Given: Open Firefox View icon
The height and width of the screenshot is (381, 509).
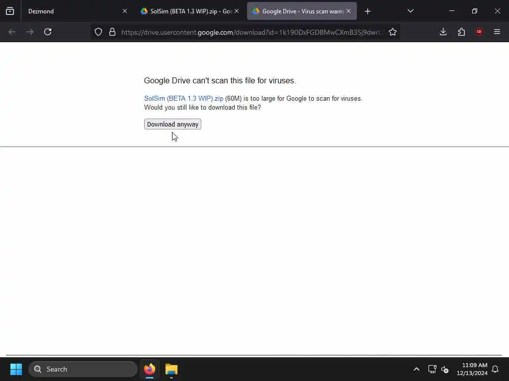Looking at the screenshot, I should [10, 11].
